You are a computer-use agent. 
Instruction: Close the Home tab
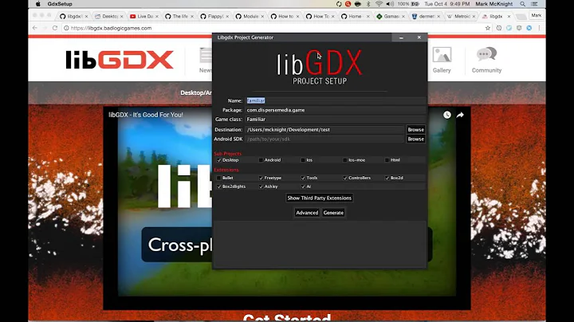(x=368, y=17)
